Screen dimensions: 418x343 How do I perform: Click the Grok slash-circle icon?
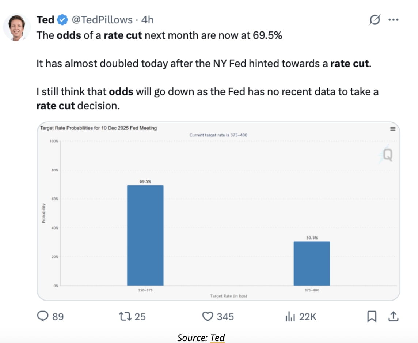coord(375,20)
